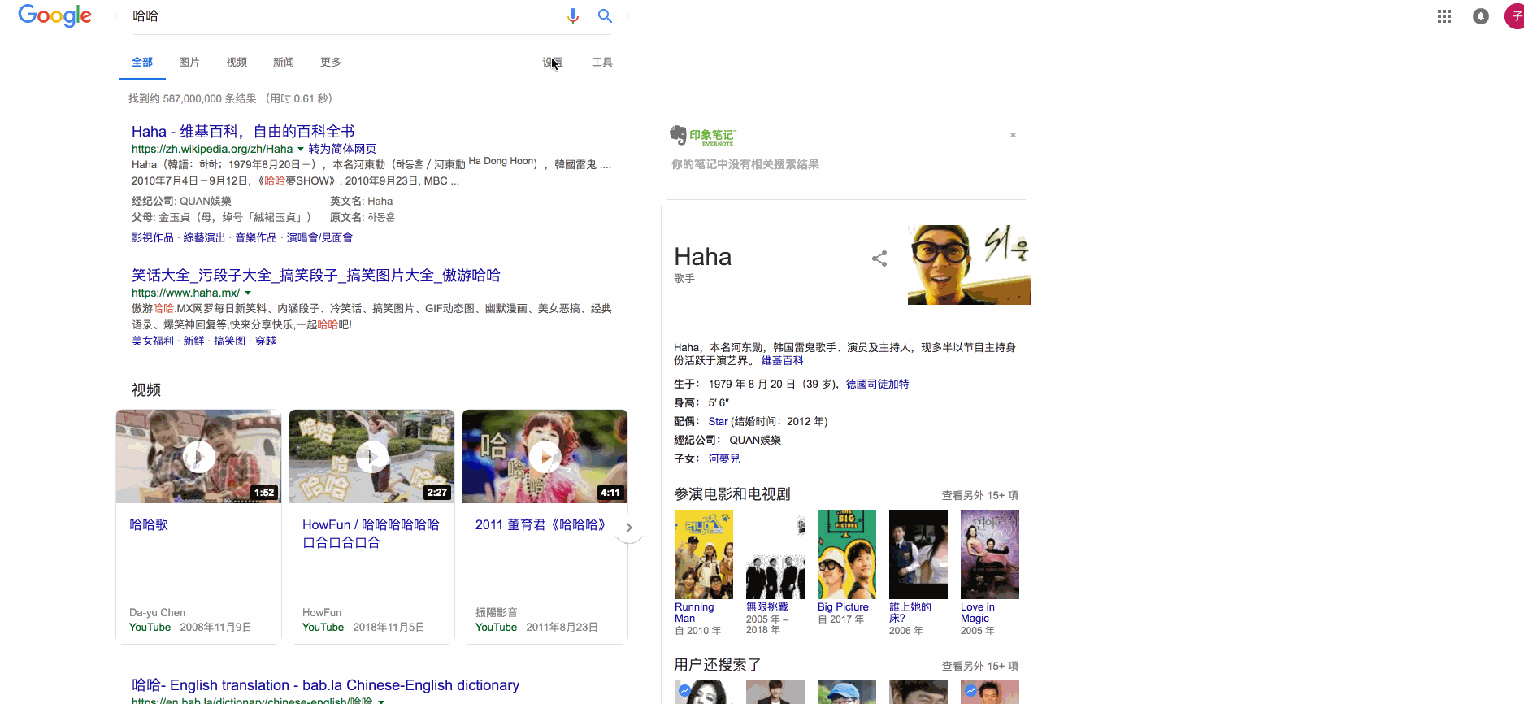Open 誰上她的床? poster thumbnail
This screenshot has width=1524, height=704.
918,554
